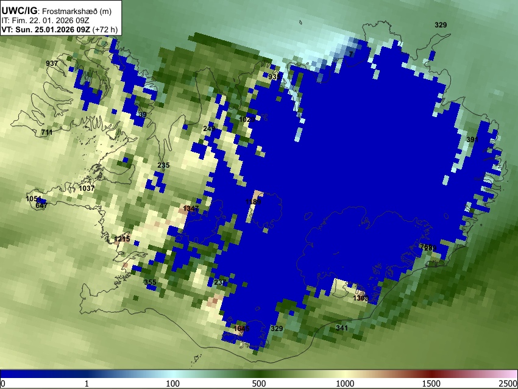
Task: Click the 249 value label
Action: click(209, 128)
